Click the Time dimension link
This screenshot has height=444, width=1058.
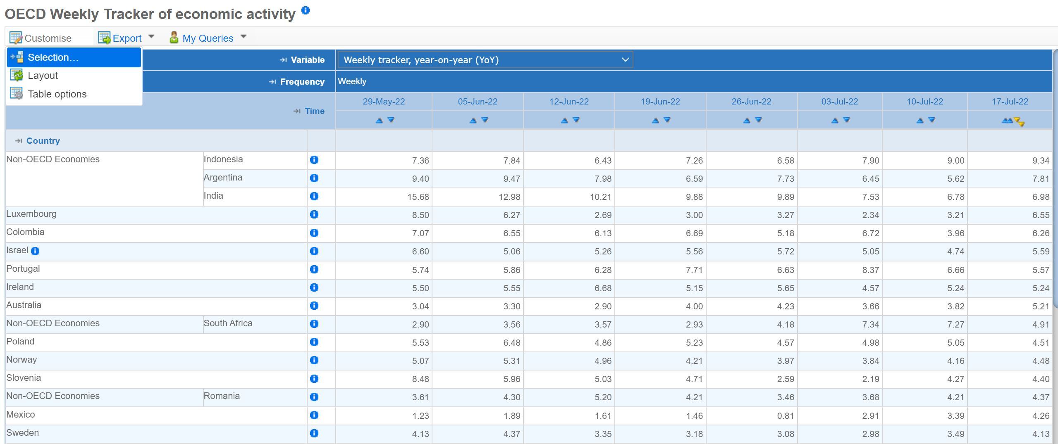(314, 111)
